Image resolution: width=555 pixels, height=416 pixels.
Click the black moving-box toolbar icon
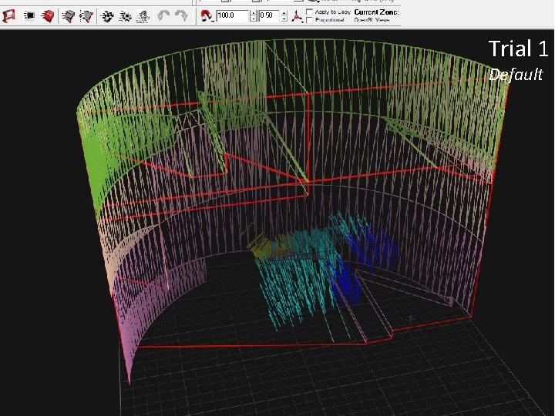tap(29, 16)
